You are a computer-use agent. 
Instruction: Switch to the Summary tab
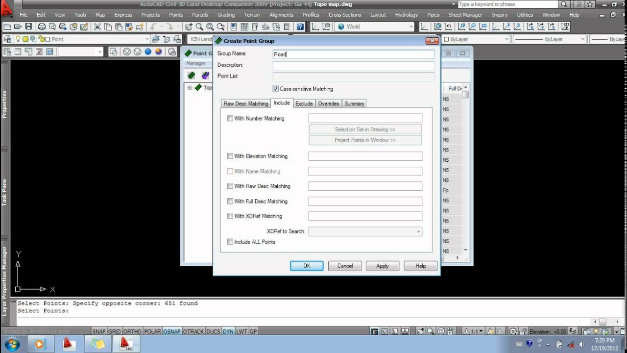click(354, 103)
